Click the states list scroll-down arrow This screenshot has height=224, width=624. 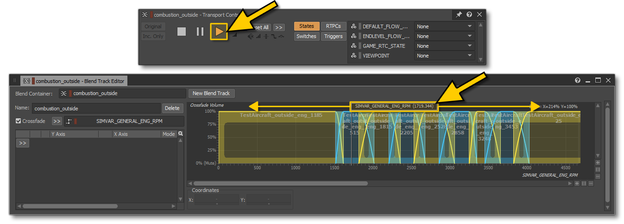pyautogui.click(x=480, y=59)
